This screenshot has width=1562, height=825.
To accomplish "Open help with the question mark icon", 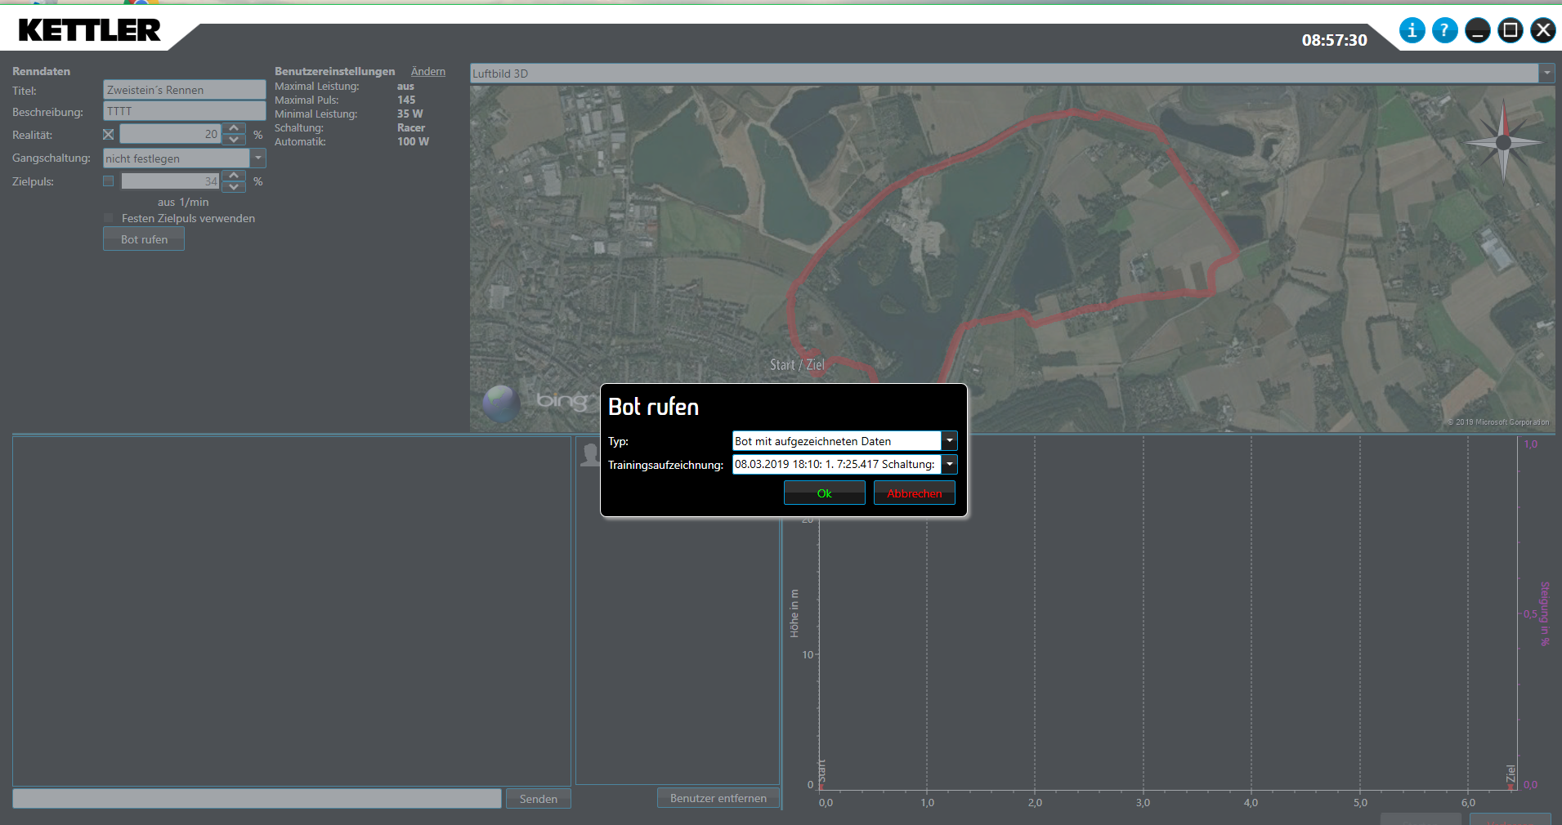I will pos(1444,31).
